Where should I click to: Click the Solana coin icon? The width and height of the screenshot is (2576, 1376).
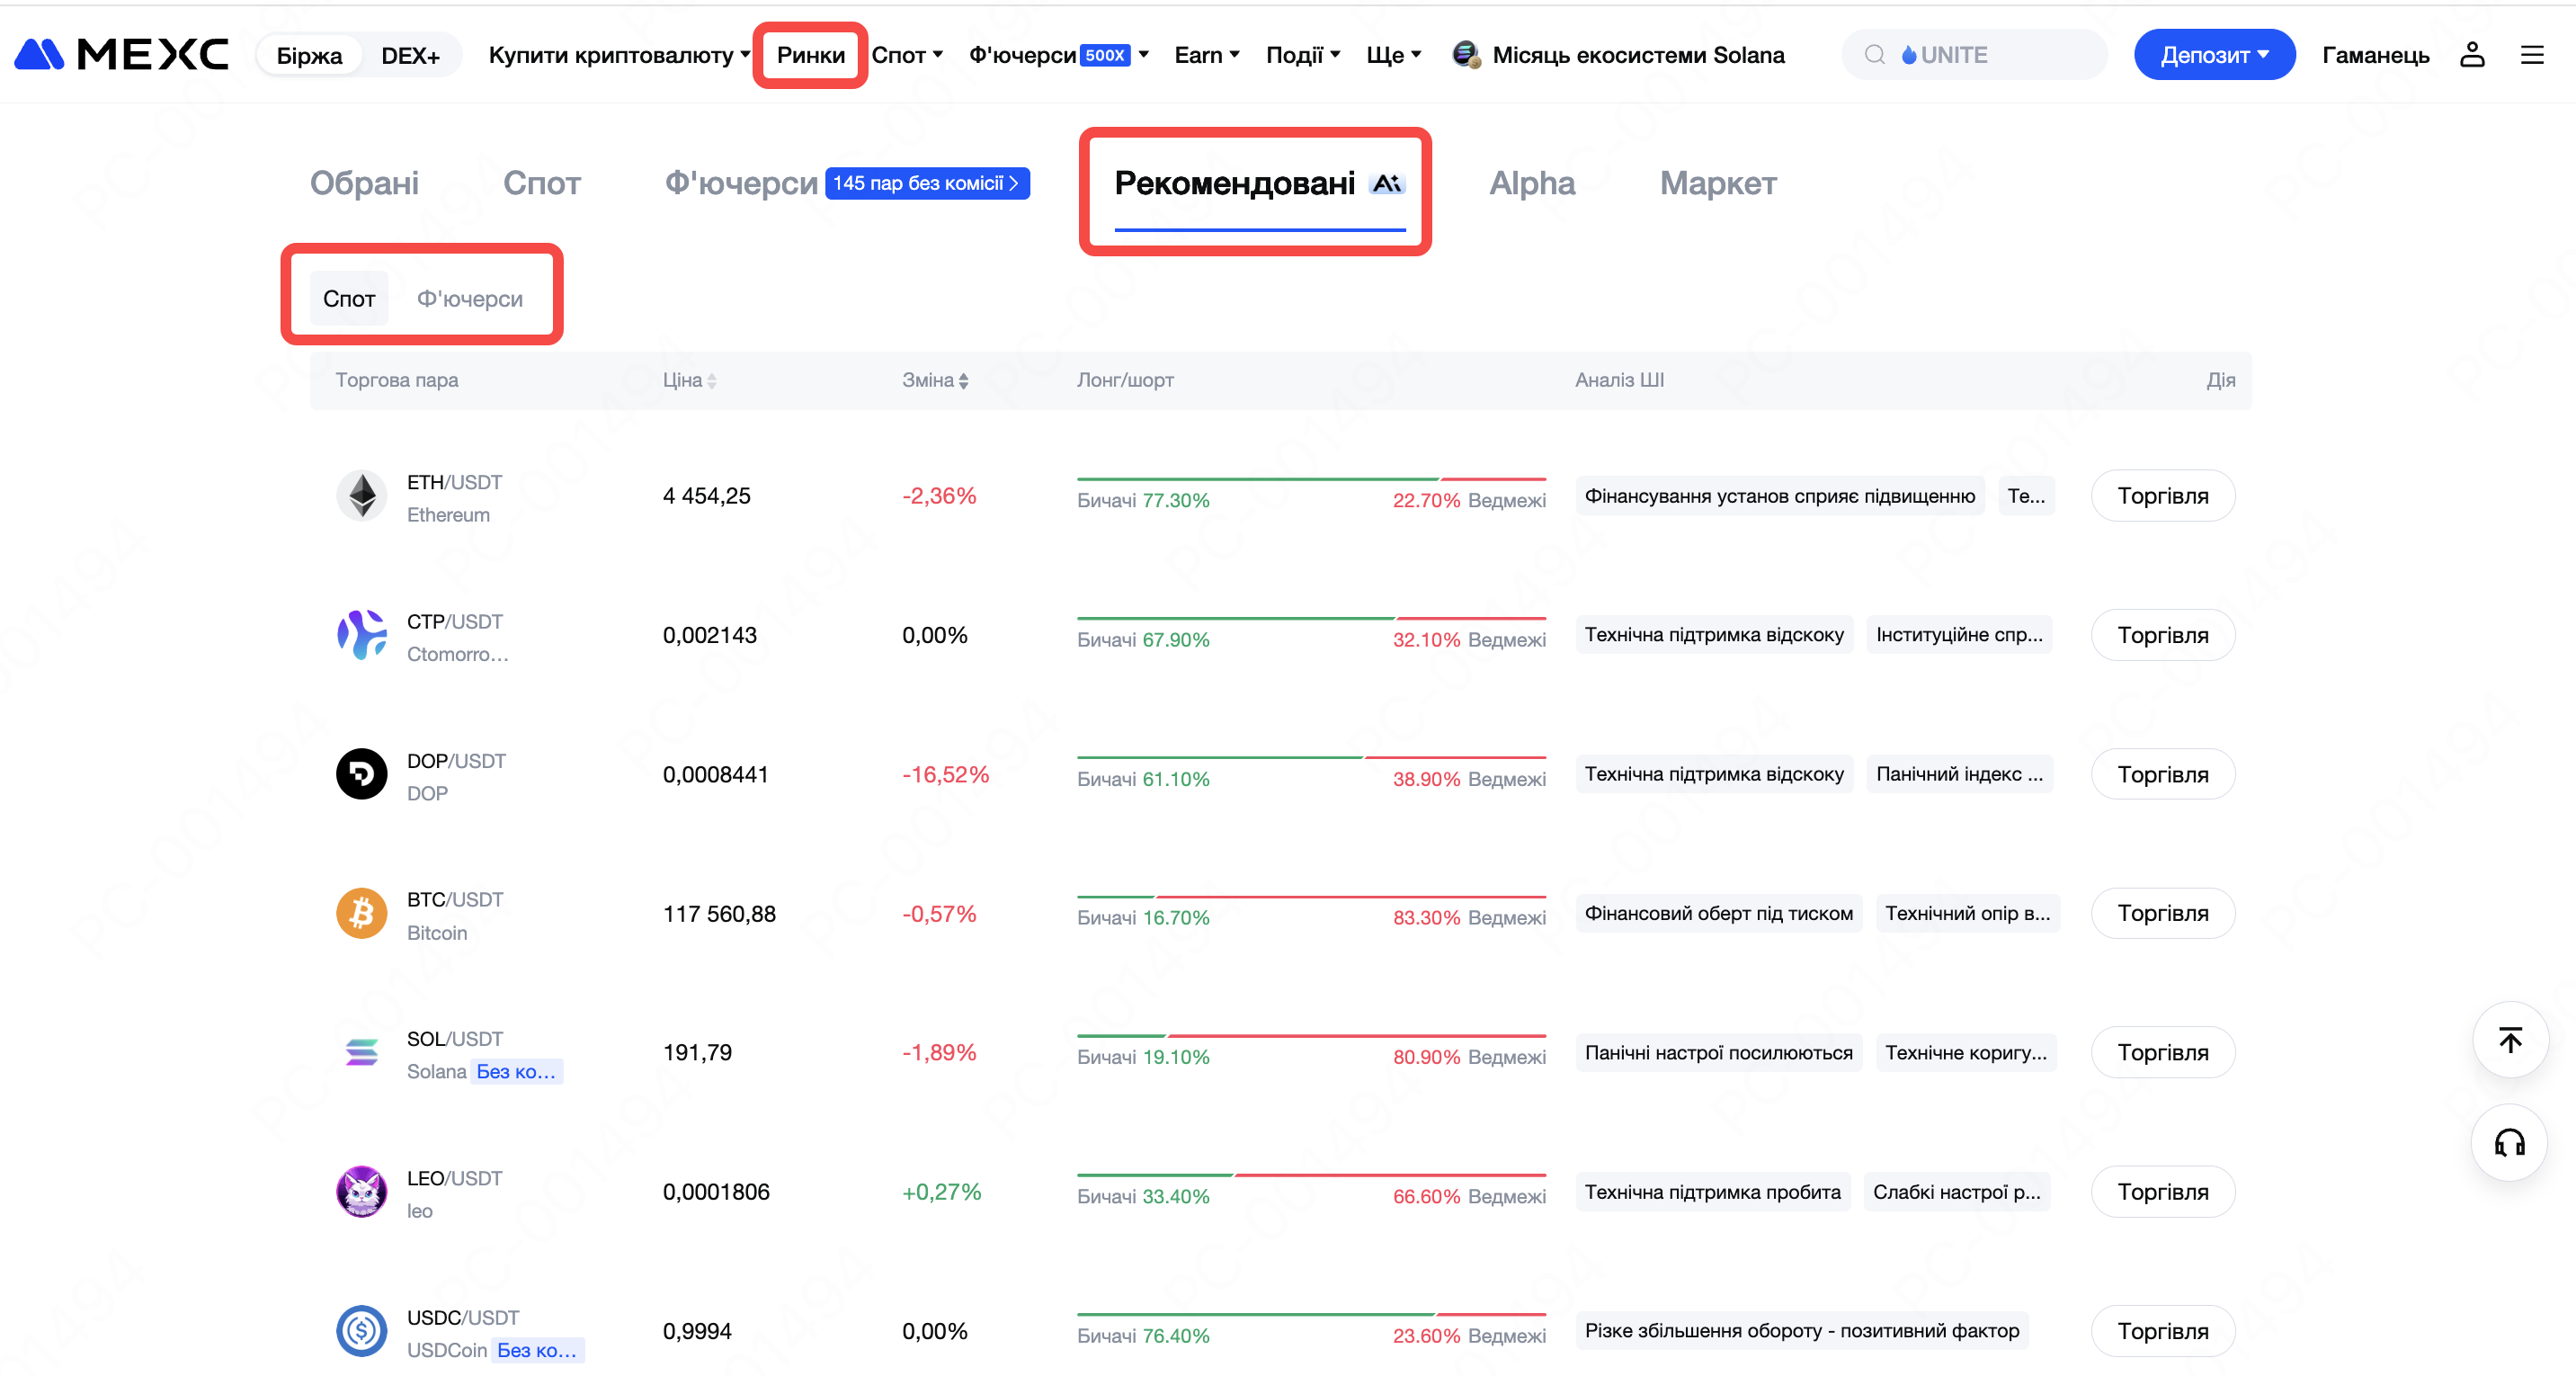point(362,1052)
